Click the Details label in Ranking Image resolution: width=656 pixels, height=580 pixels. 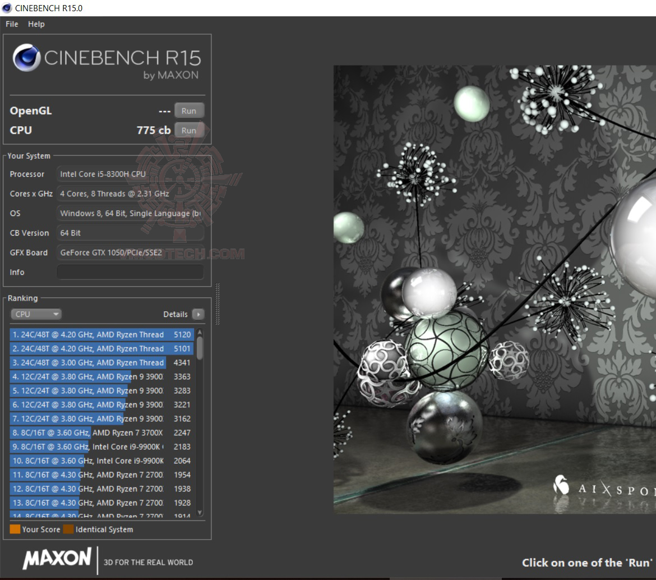pos(175,314)
